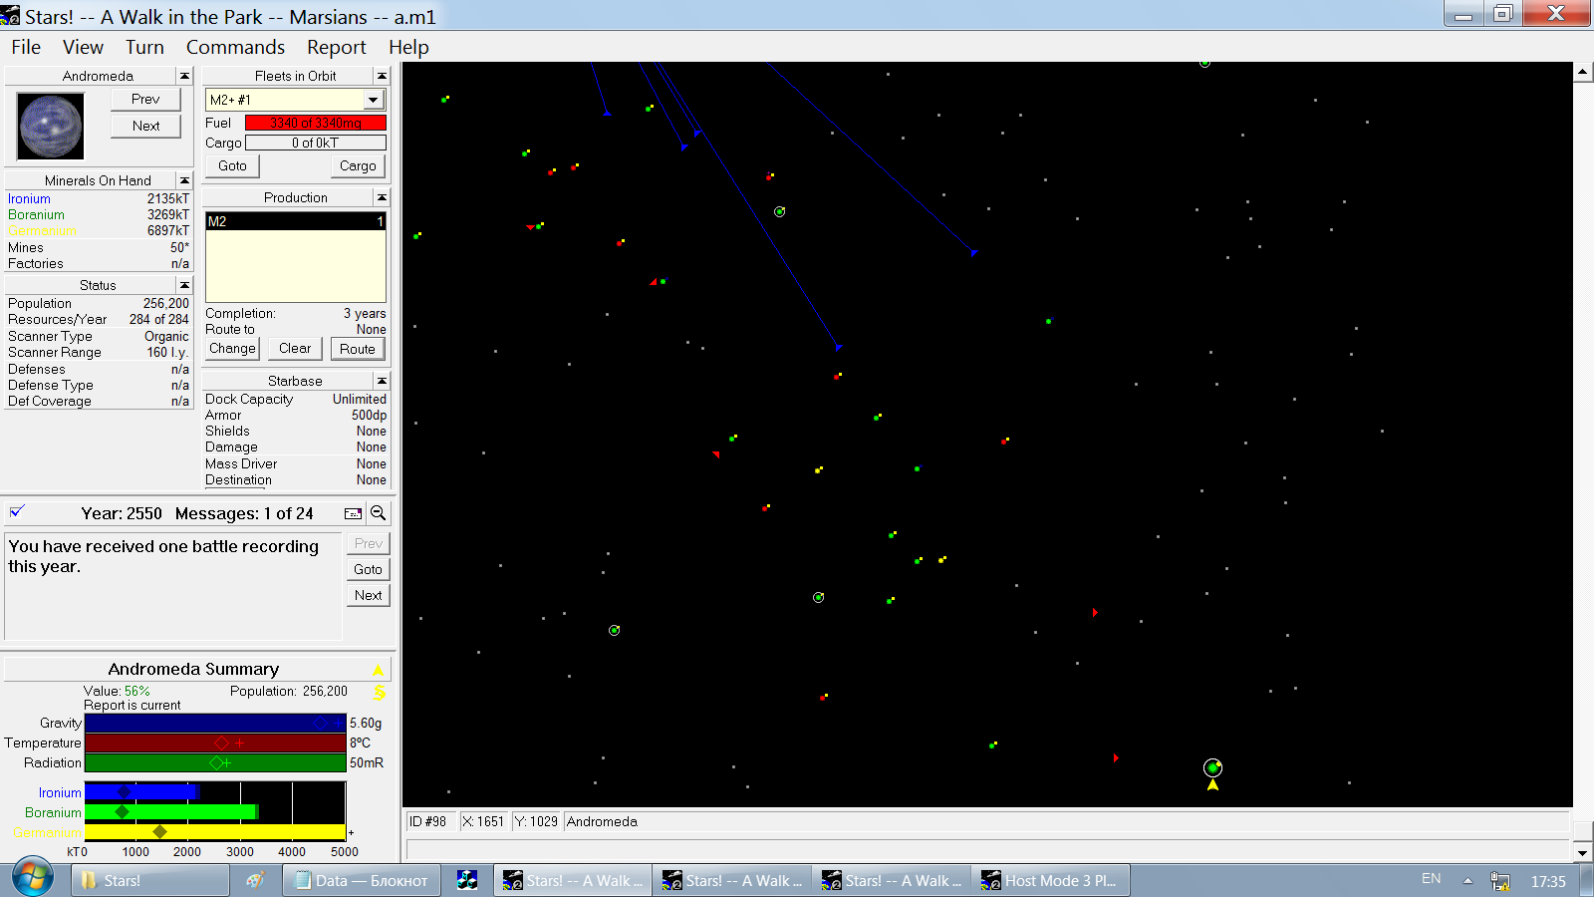Click the Cargo button for fleet
Viewport: 1594px width, 897px height.
(x=358, y=165)
